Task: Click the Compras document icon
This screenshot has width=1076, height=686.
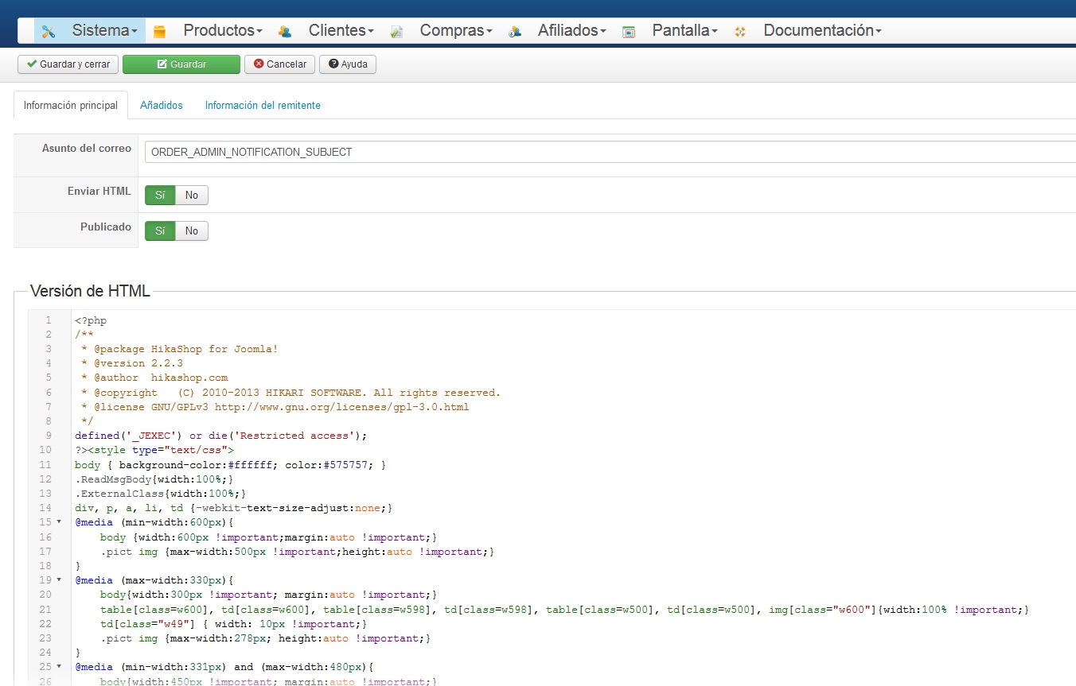Action: [x=396, y=32]
